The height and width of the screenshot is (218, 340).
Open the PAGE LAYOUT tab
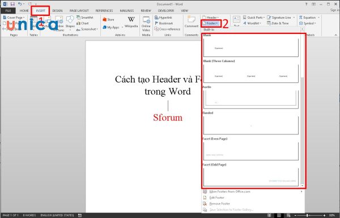tap(79, 11)
